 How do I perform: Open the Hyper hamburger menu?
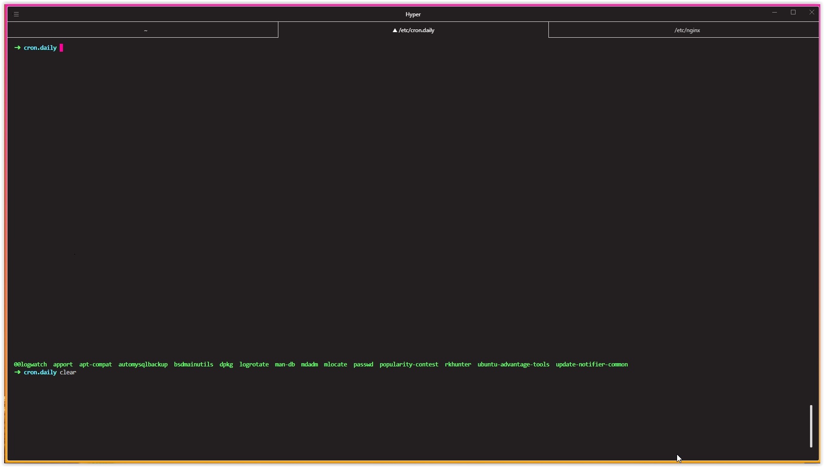point(17,14)
